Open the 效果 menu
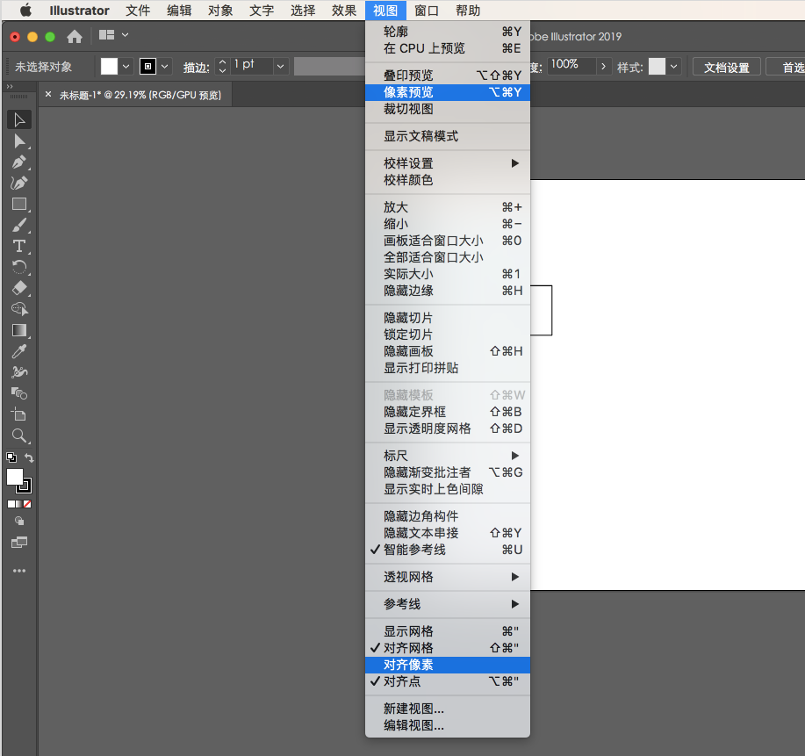The image size is (805, 756). point(344,11)
